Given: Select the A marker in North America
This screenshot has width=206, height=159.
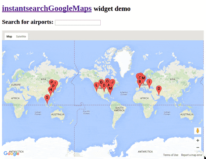Looking at the screenshot, I should 109,85.
